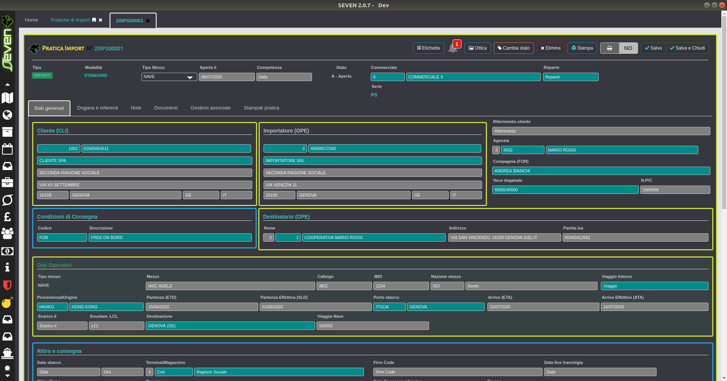Viewport: 727px width, 381px height.
Task: Open the users group sidebar icon
Action: click(7, 233)
